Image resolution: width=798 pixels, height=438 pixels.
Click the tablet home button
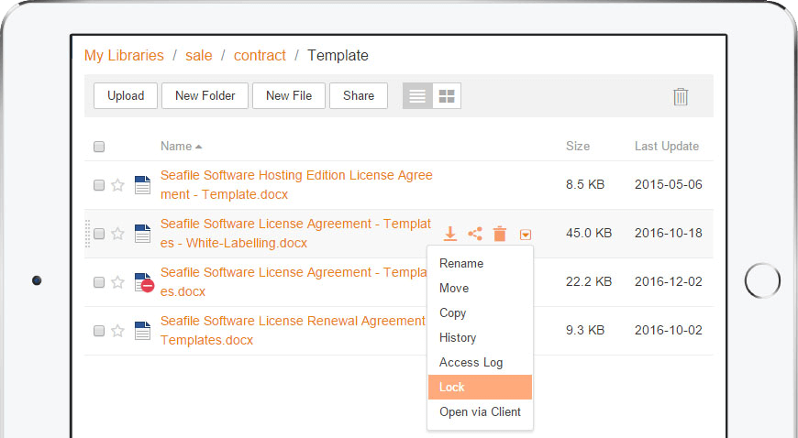click(x=762, y=280)
